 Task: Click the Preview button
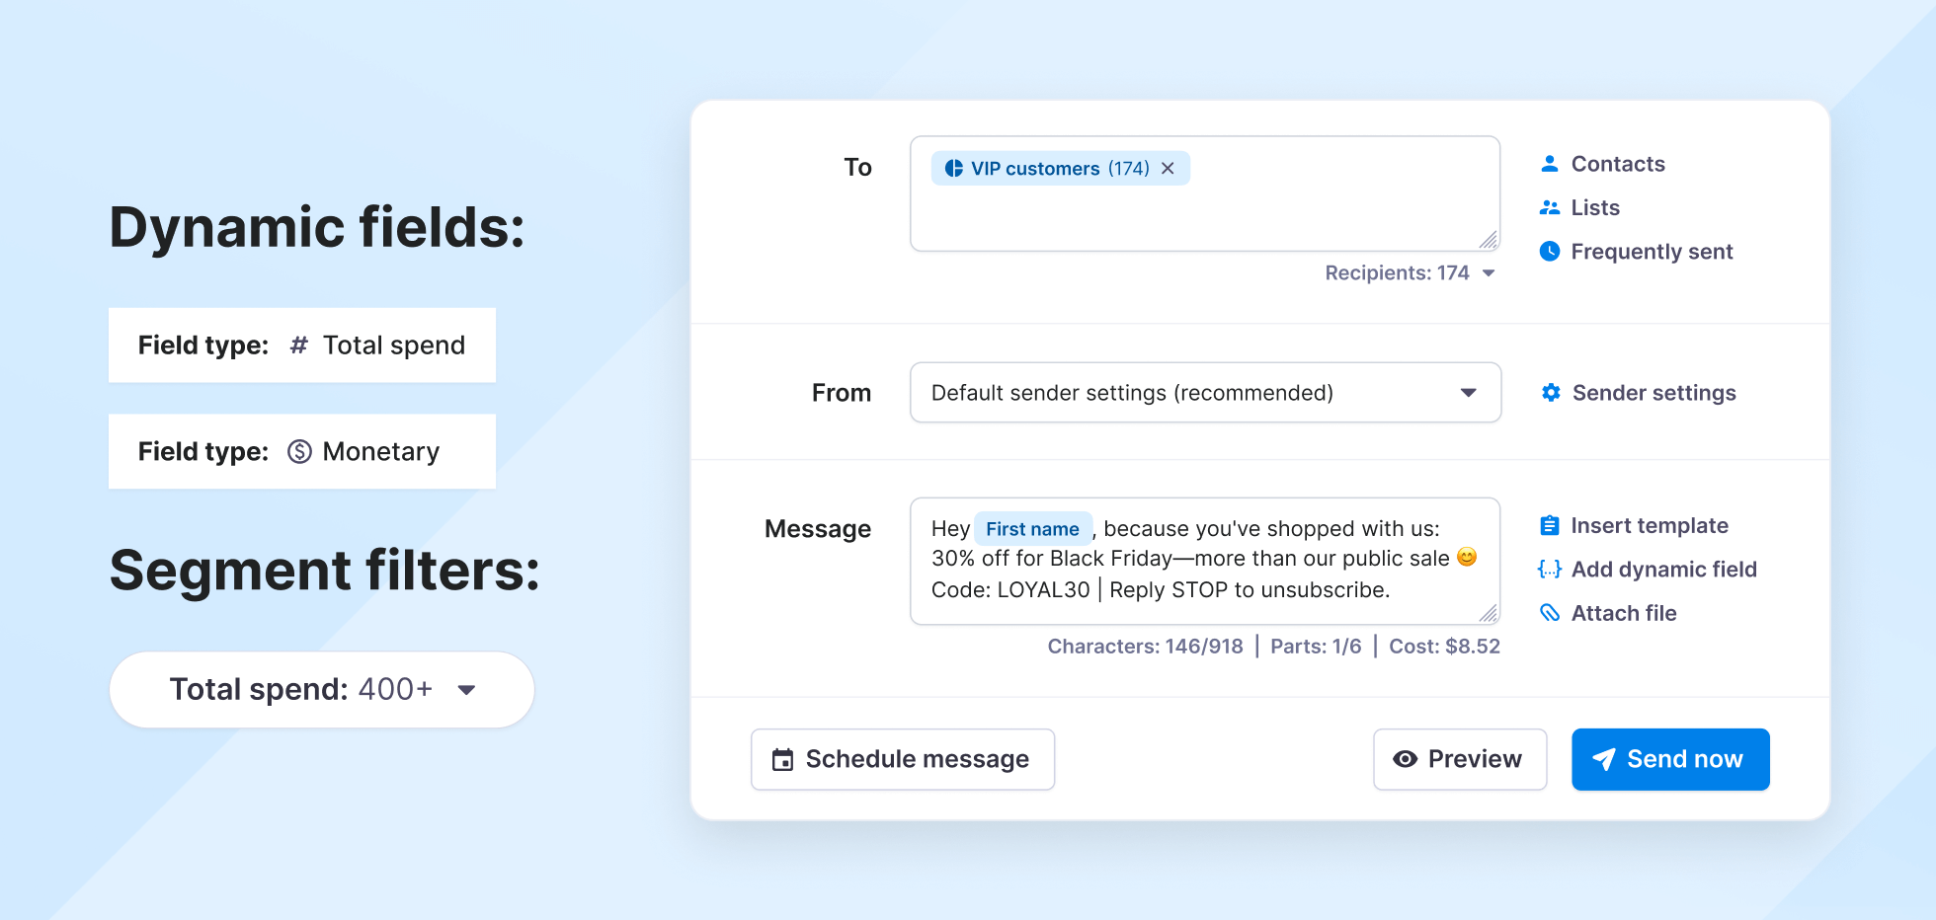[x=1459, y=759]
